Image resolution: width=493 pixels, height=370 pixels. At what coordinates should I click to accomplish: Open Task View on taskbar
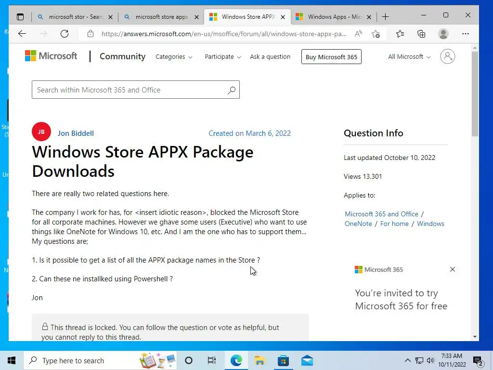point(212,360)
